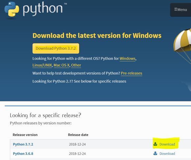Click the 'Looking for Python 2.7?' text line

(79, 81)
